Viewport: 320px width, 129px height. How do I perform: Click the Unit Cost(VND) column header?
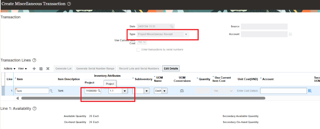248,79
